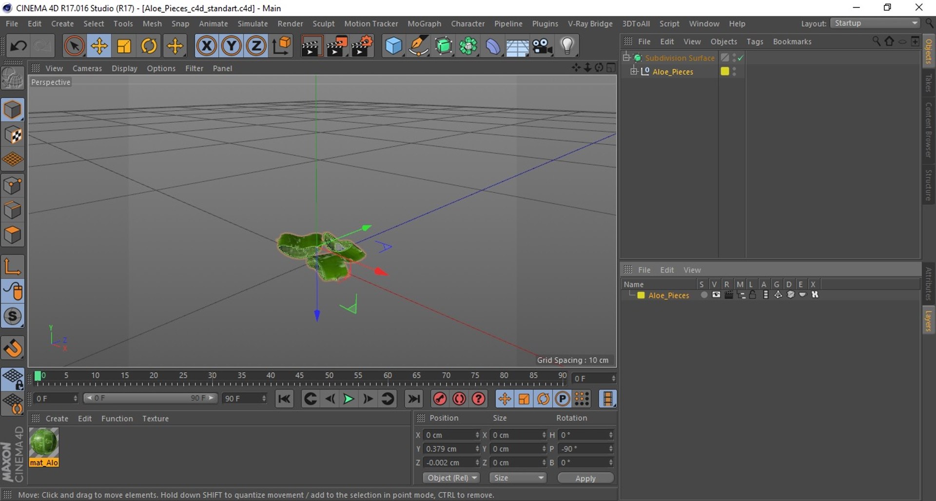The width and height of the screenshot is (936, 501).
Task: Increment the Position X stepper
Action: (477, 433)
